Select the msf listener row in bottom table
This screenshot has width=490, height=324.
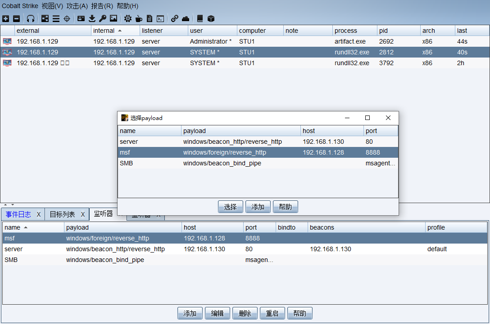point(245,238)
